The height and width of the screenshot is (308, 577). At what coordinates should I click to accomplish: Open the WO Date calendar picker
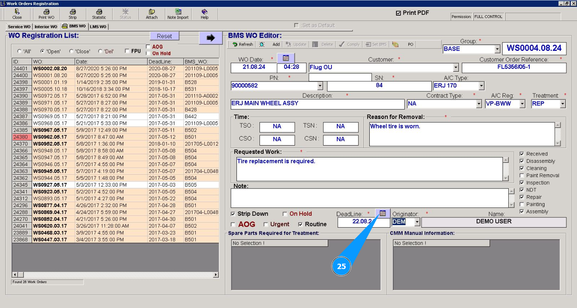(x=286, y=58)
